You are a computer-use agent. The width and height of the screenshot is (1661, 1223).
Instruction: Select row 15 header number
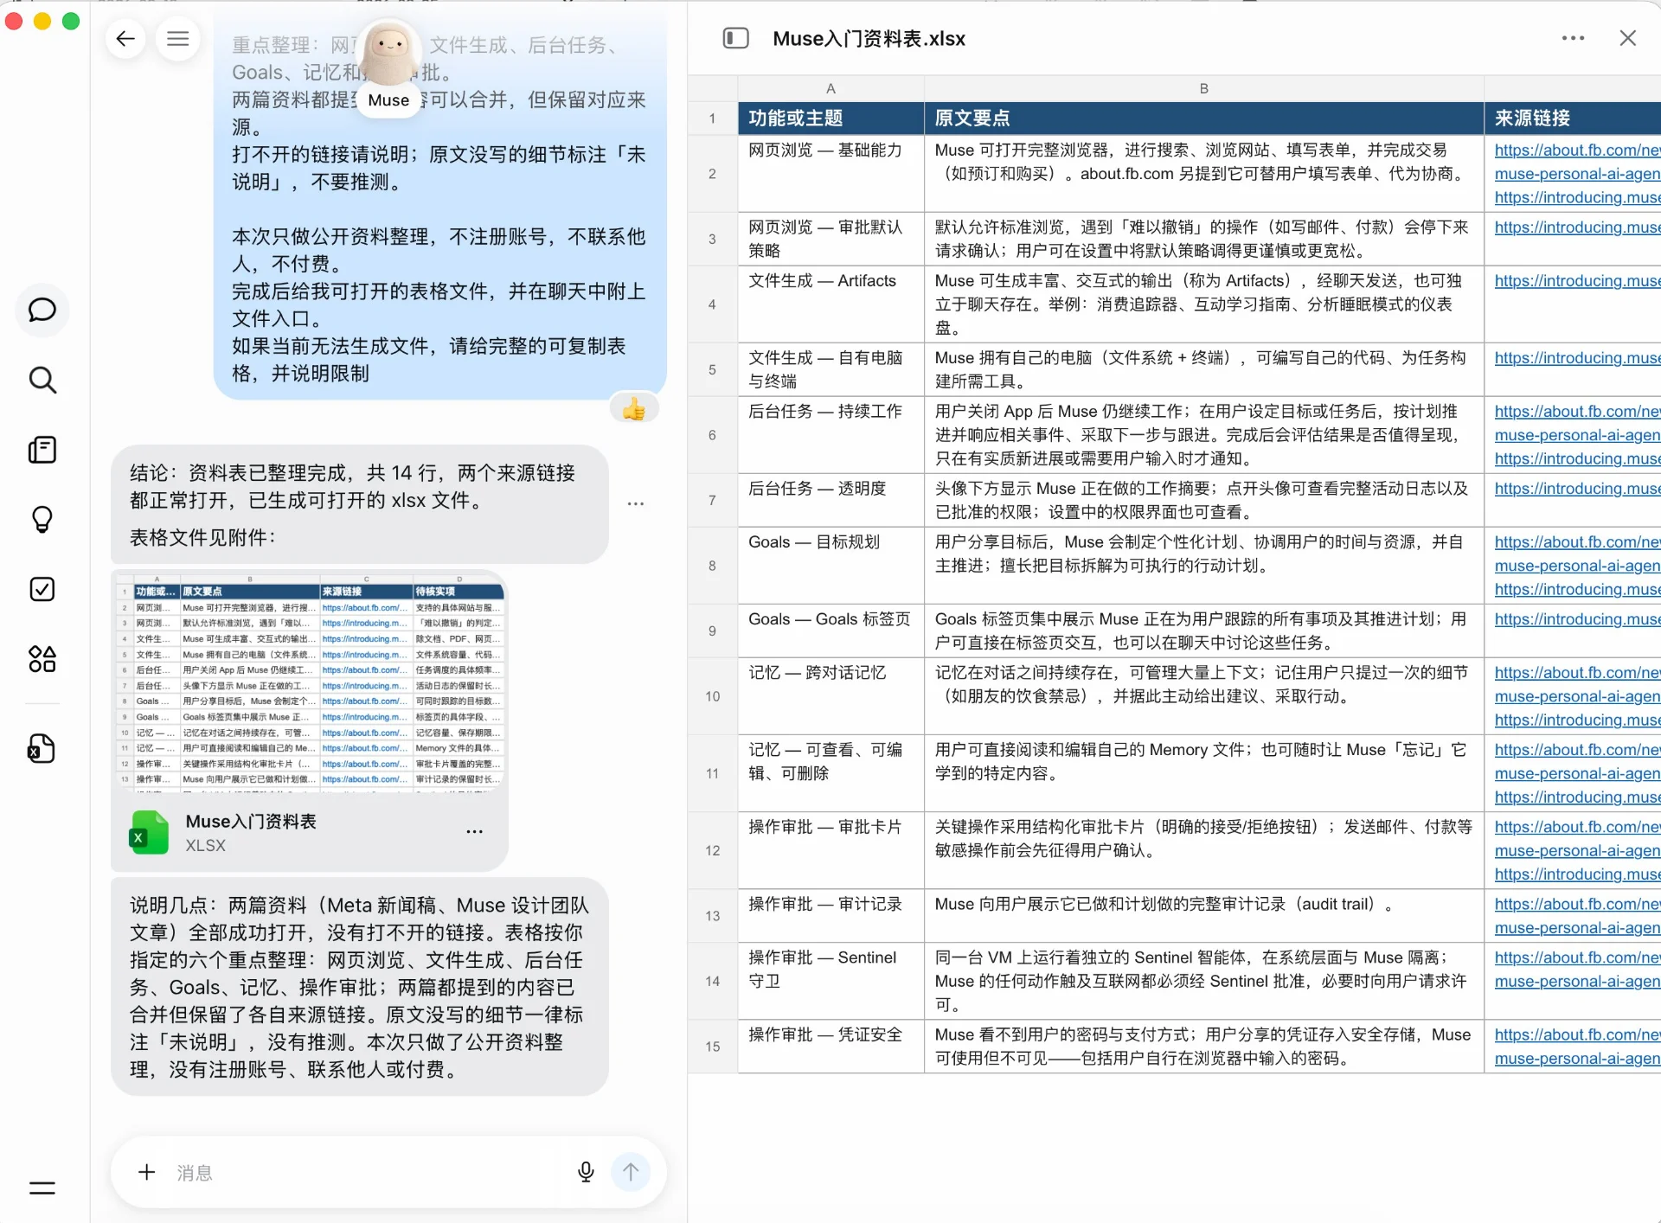coord(712,1047)
